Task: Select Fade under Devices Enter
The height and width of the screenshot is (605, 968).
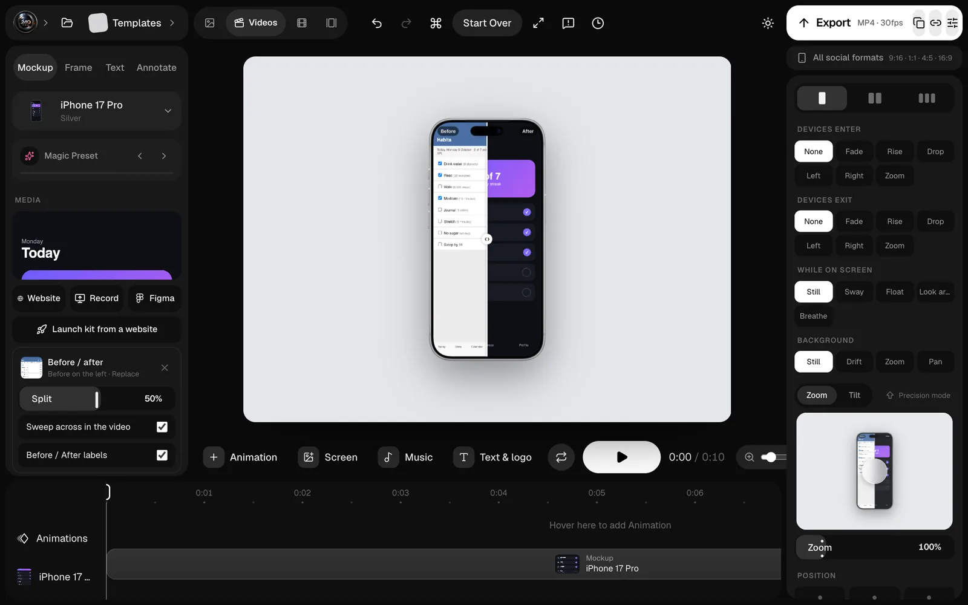Action: pyautogui.click(x=854, y=151)
